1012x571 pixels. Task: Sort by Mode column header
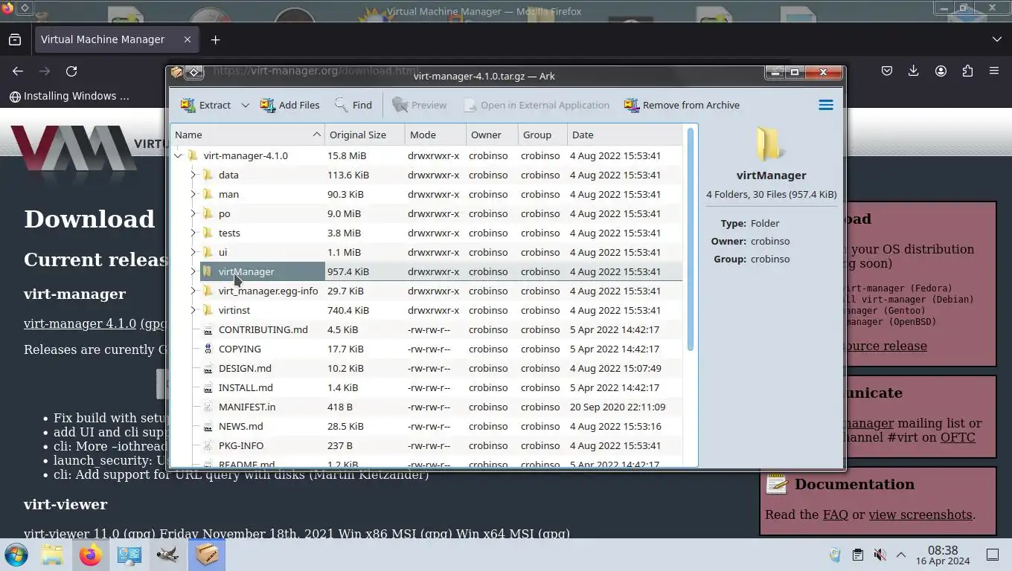[x=435, y=135]
